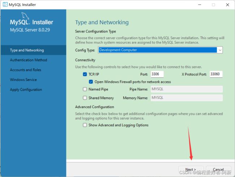The width and height of the screenshot is (235, 177).
Task: Click the Config Type label
Action: pyautogui.click(x=85, y=50)
